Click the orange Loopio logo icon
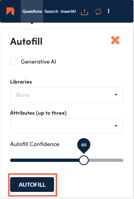 (x=10, y=11)
